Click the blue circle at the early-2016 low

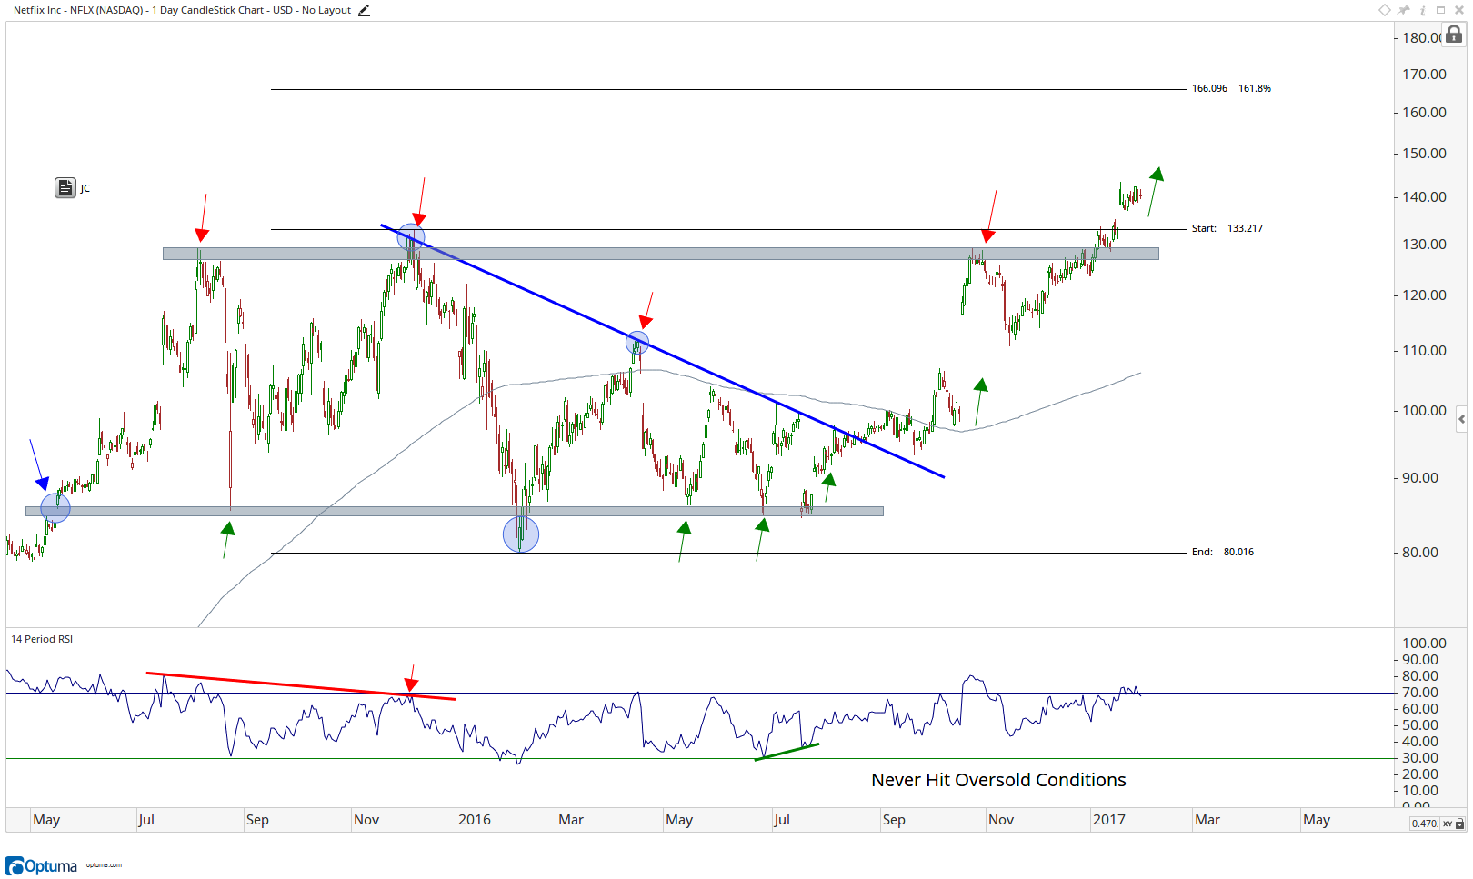(x=521, y=534)
